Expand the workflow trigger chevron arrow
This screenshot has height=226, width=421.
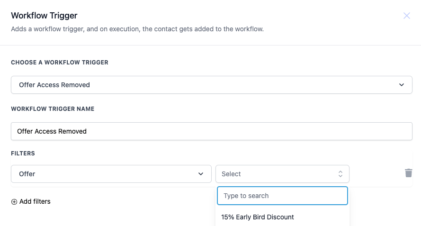[402, 85]
